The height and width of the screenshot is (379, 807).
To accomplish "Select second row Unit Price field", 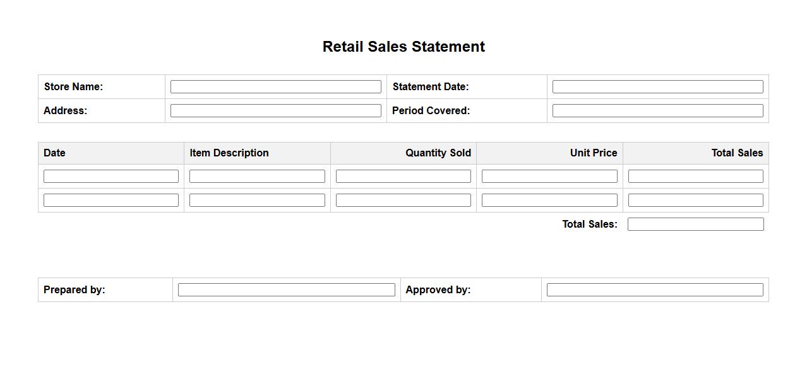I will coord(549,201).
